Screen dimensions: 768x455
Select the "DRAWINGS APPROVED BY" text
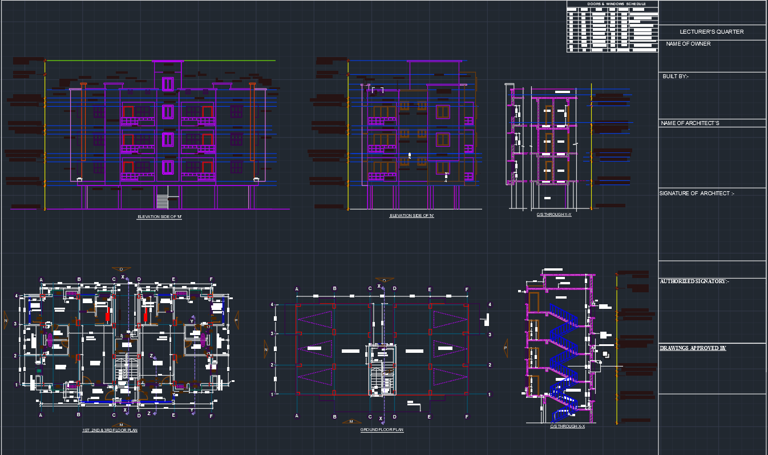(693, 348)
